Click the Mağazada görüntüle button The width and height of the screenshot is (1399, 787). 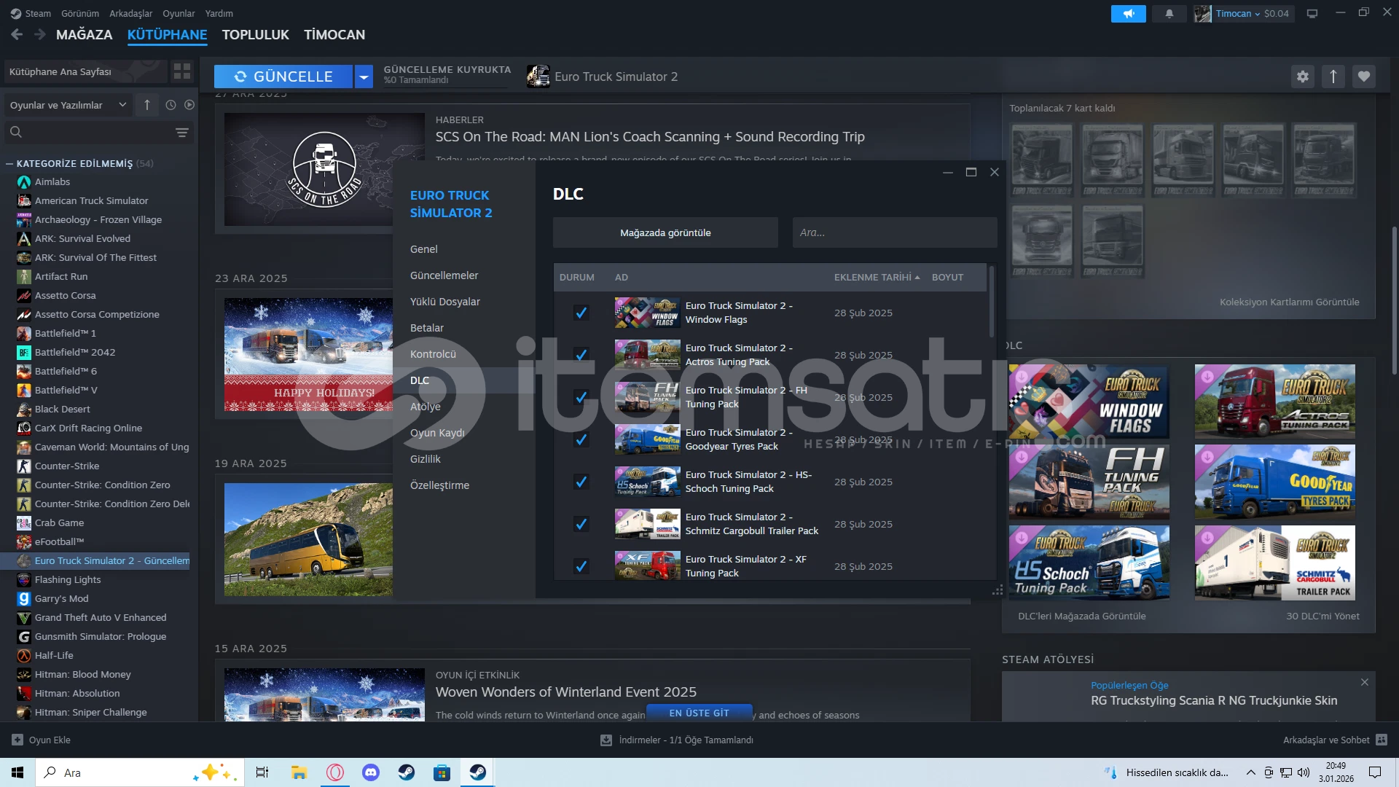665,232
